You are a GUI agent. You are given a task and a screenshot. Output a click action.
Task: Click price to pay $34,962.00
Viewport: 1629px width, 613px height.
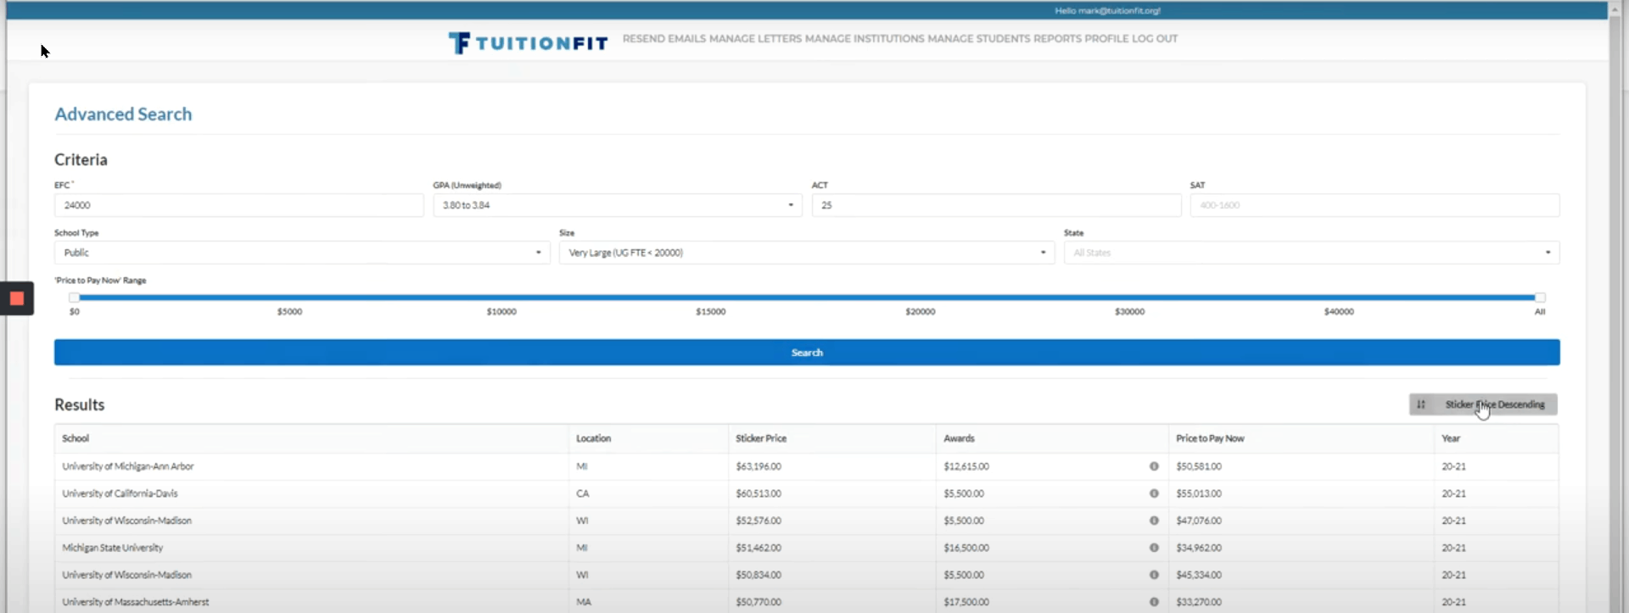point(1199,548)
